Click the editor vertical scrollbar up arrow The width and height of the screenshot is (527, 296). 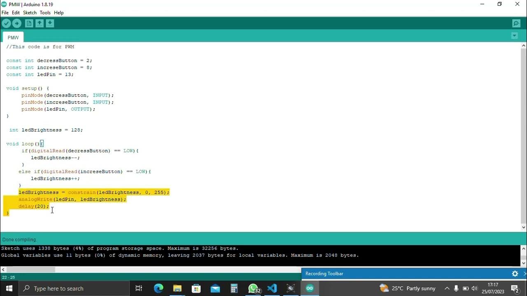[524, 46]
